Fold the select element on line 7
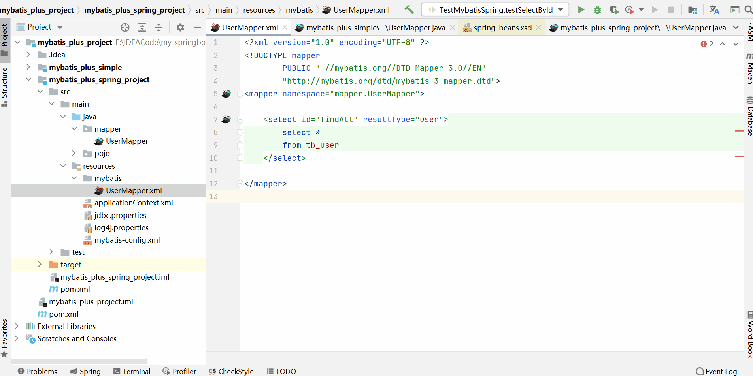 point(240,119)
